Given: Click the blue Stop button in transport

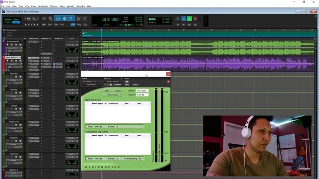Looking at the screenshot, I should pyautogui.click(x=183, y=19).
